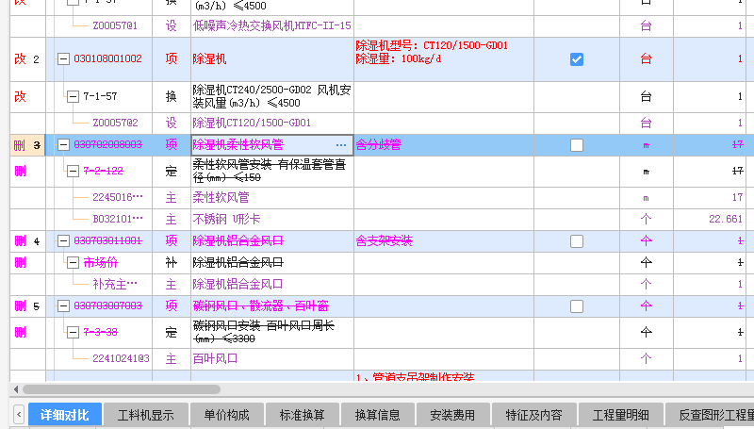754x429 pixels.
Task: Select the 含分歧管 cell
Action: pyautogui.click(x=444, y=145)
